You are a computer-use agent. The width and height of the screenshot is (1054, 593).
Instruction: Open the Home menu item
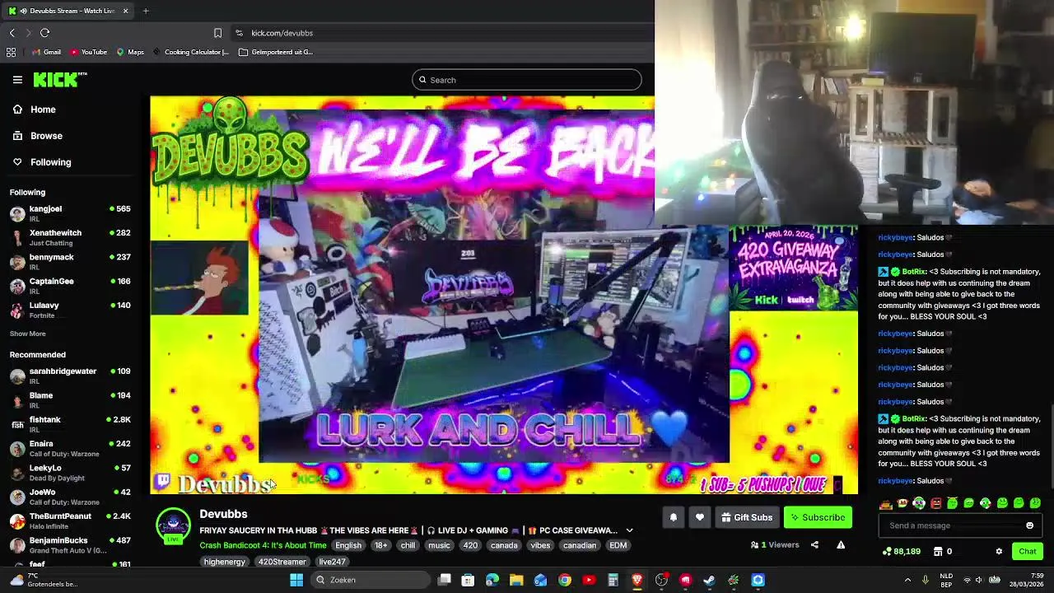coord(43,110)
